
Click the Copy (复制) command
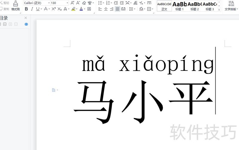[4, 9]
